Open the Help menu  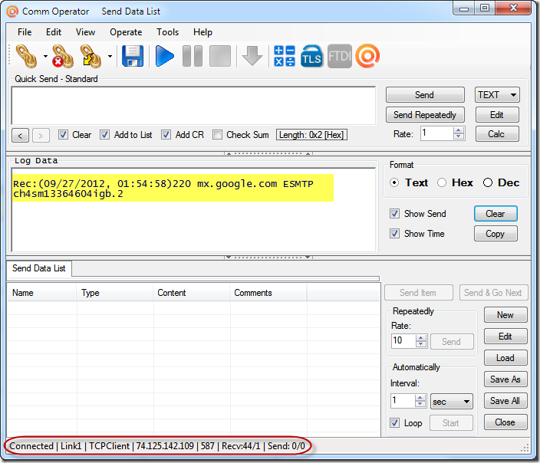pos(202,32)
